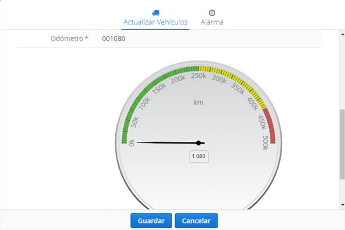Screen dimensions: 345x230
Task: Click the vertical scrollbar thumb
Action: point(342,144)
